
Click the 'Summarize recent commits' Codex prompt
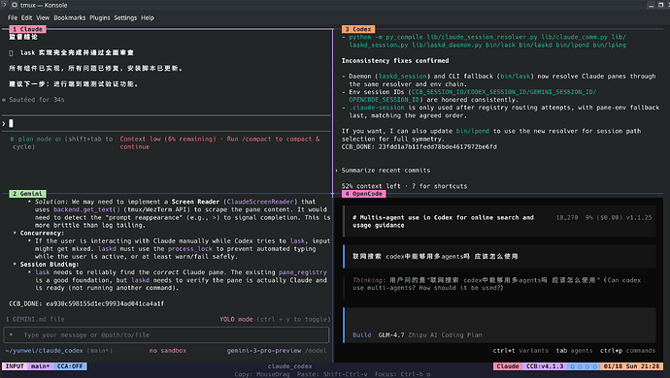385,171
